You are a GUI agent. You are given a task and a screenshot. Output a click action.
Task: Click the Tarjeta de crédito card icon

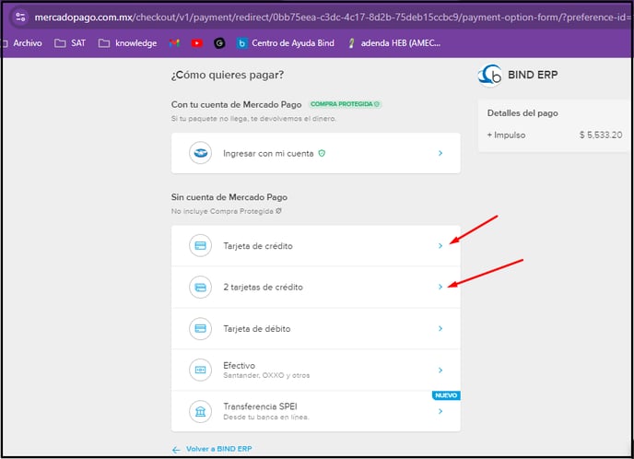200,245
